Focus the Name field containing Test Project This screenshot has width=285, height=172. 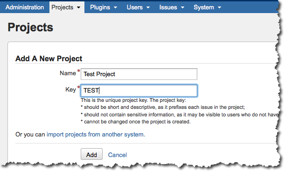pyautogui.click(x=139, y=74)
